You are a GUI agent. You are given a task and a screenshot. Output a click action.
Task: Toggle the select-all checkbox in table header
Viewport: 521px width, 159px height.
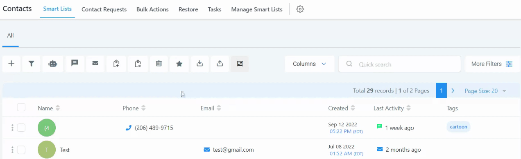[x=21, y=108]
